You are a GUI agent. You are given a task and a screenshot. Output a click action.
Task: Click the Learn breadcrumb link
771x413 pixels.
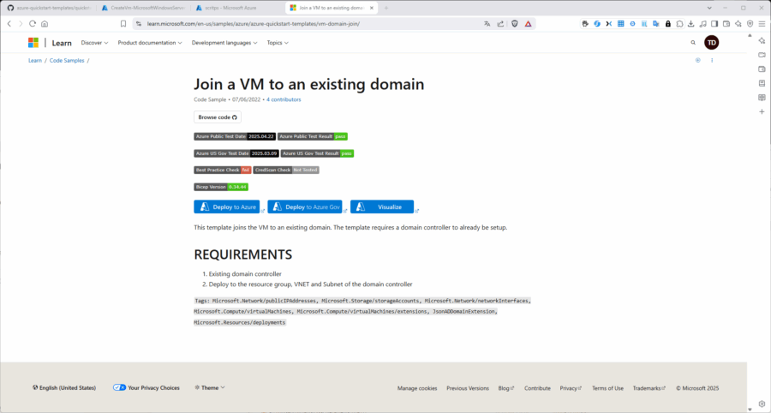pos(35,61)
